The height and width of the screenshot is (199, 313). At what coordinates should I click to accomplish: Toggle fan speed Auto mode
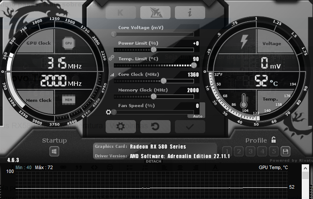tap(197, 116)
